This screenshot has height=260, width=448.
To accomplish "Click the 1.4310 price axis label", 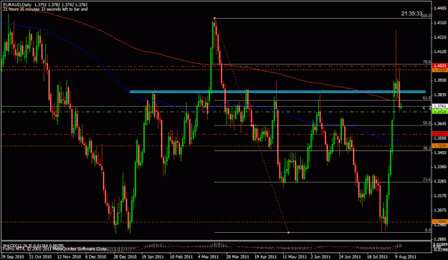I will (440, 22).
